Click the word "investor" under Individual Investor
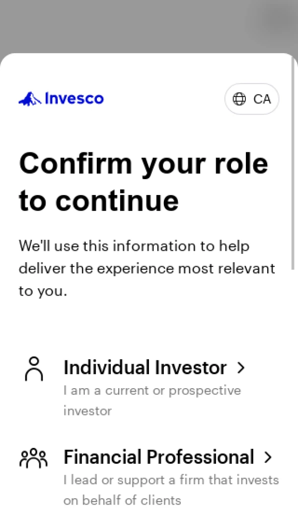Screen dimensions: 298x530 tap(87, 411)
